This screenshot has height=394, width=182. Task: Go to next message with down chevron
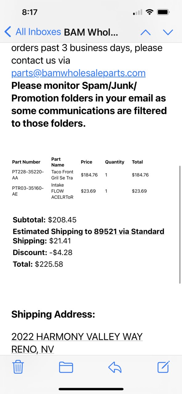pyautogui.click(x=168, y=32)
